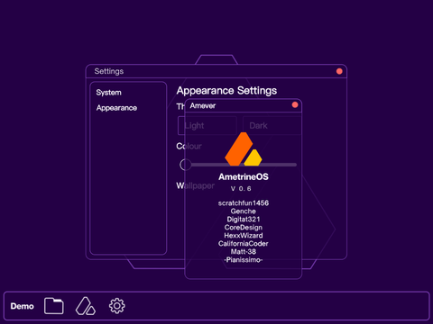This screenshot has width=433, height=324.
Task: Click credit name scratchfun1456
Action: tap(244, 203)
